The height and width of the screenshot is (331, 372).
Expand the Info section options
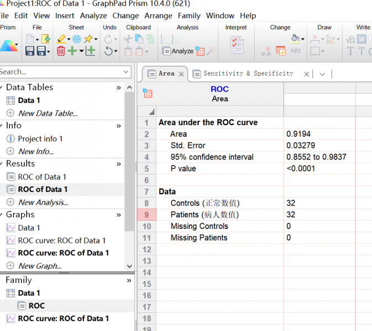pyautogui.click(x=118, y=126)
